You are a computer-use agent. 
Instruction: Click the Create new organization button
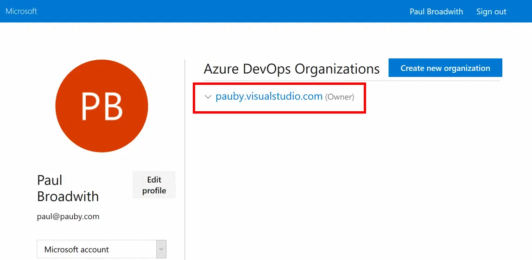pos(445,68)
